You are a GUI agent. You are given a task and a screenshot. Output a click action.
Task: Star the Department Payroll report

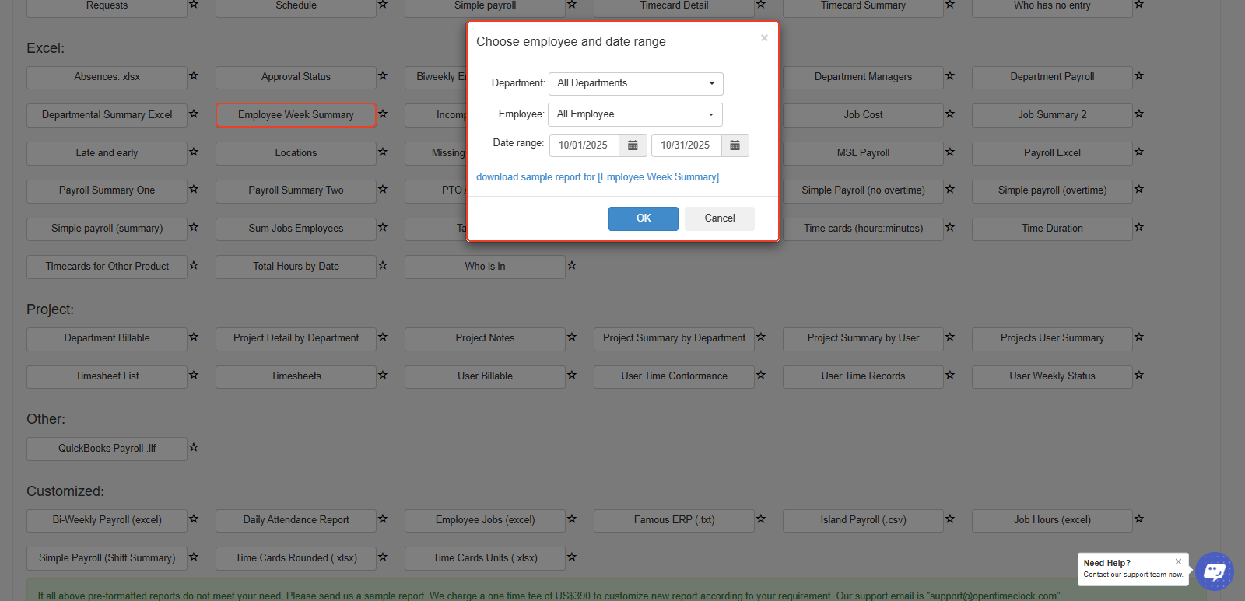(1139, 76)
